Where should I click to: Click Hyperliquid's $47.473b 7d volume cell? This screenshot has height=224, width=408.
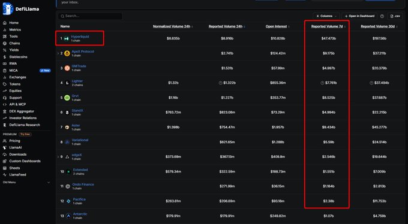pos(328,38)
